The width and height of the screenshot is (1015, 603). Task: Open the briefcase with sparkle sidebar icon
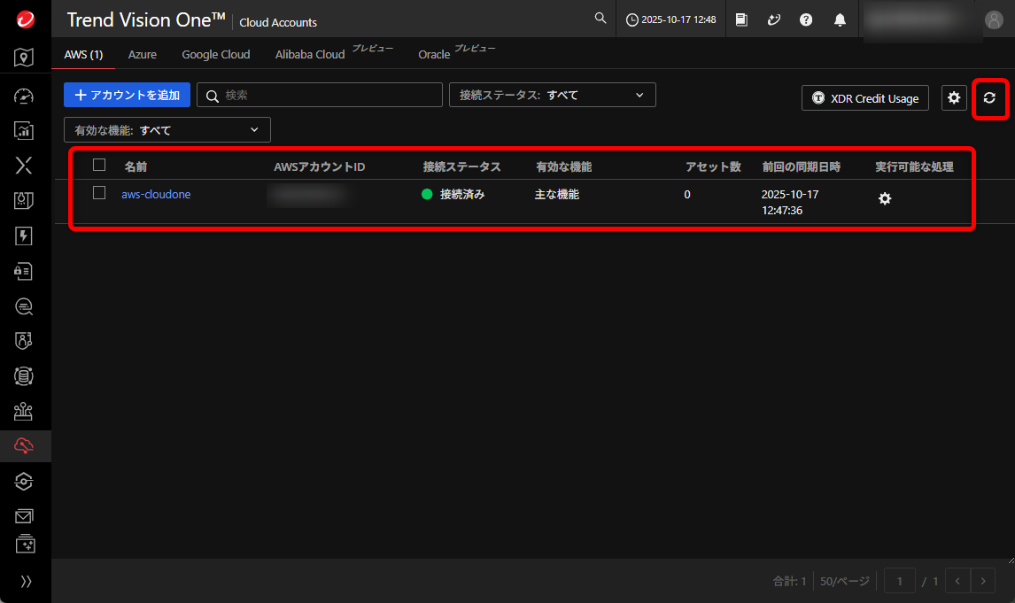coord(25,545)
